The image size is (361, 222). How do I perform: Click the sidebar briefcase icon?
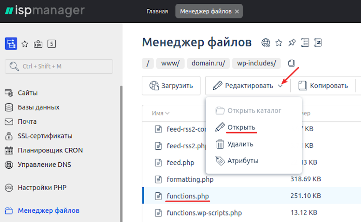pos(38,44)
